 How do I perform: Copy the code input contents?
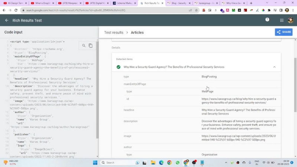point(91,46)
